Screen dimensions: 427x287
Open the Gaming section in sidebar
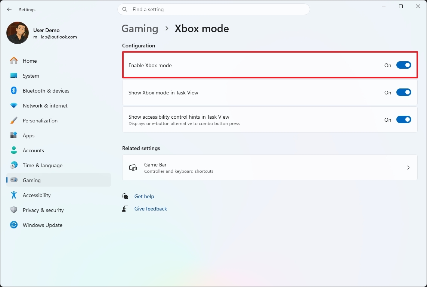pyautogui.click(x=32, y=180)
